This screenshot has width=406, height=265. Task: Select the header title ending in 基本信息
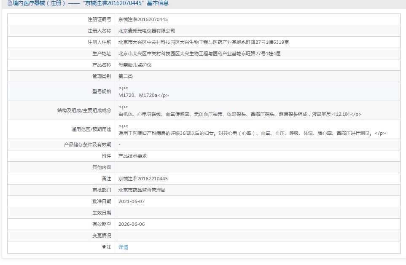click(x=91, y=3)
